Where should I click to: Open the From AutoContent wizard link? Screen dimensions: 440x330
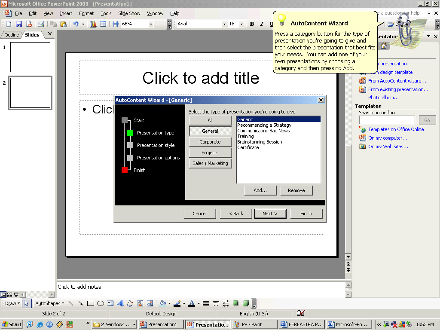pos(397,81)
